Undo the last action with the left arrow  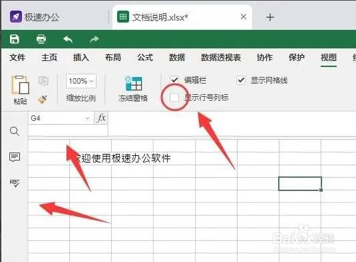tap(68, 39)
